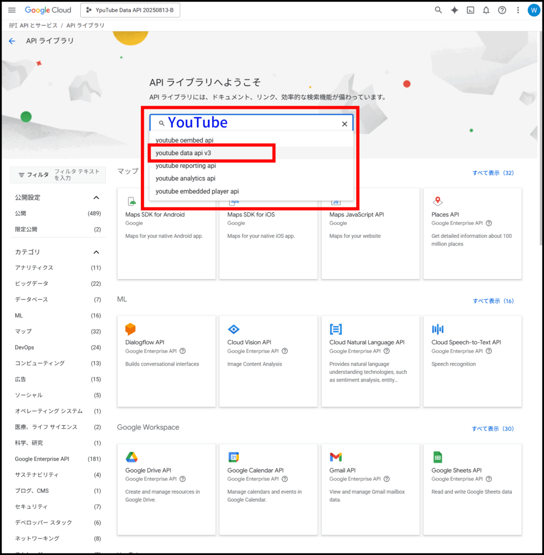Image resolution: width=544 pixels, height=555 pixels.
Task: Collapse the 公開設定 filter section
Action: pyautogui.click(x=96, y=197)
